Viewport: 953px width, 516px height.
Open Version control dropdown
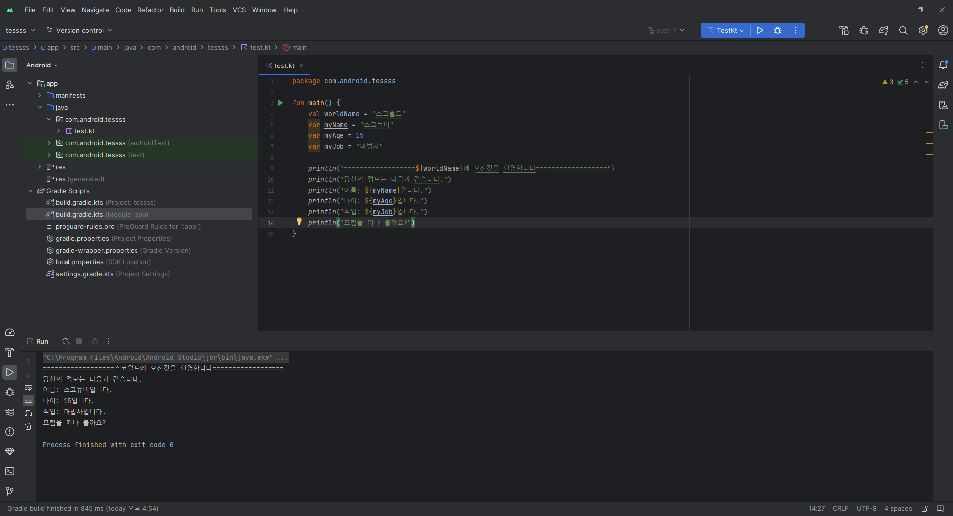[x=79, y=30]
